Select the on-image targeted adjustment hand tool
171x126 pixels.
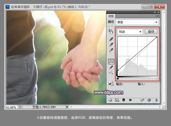[111, 31]
